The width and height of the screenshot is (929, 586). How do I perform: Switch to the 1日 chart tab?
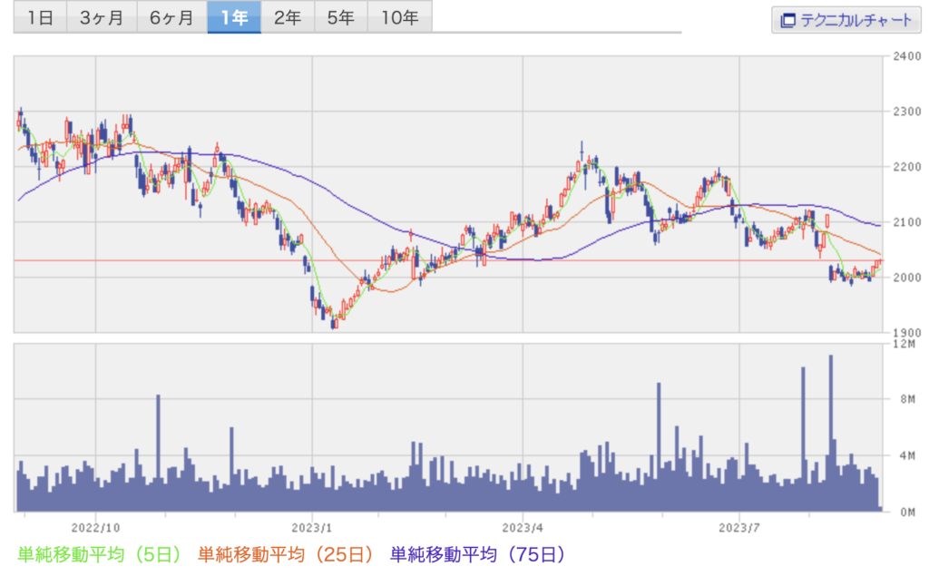tap(39, 18)
